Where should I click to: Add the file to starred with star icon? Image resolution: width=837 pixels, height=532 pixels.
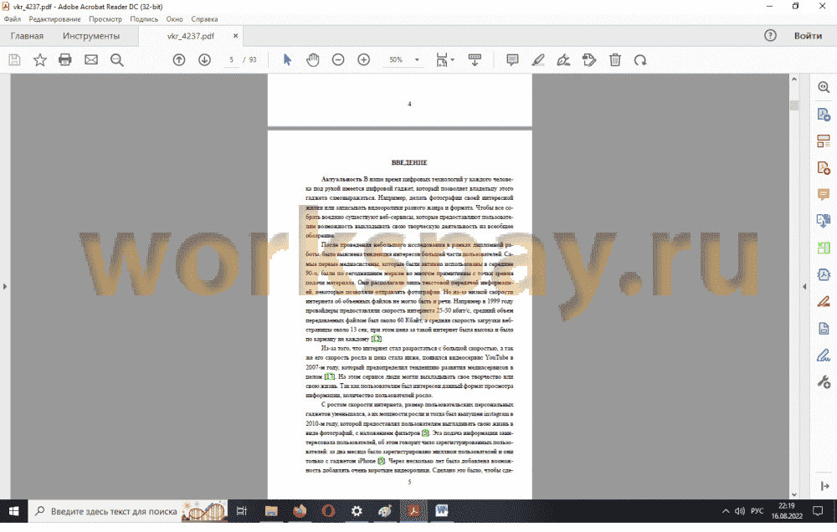click(39, 59)
